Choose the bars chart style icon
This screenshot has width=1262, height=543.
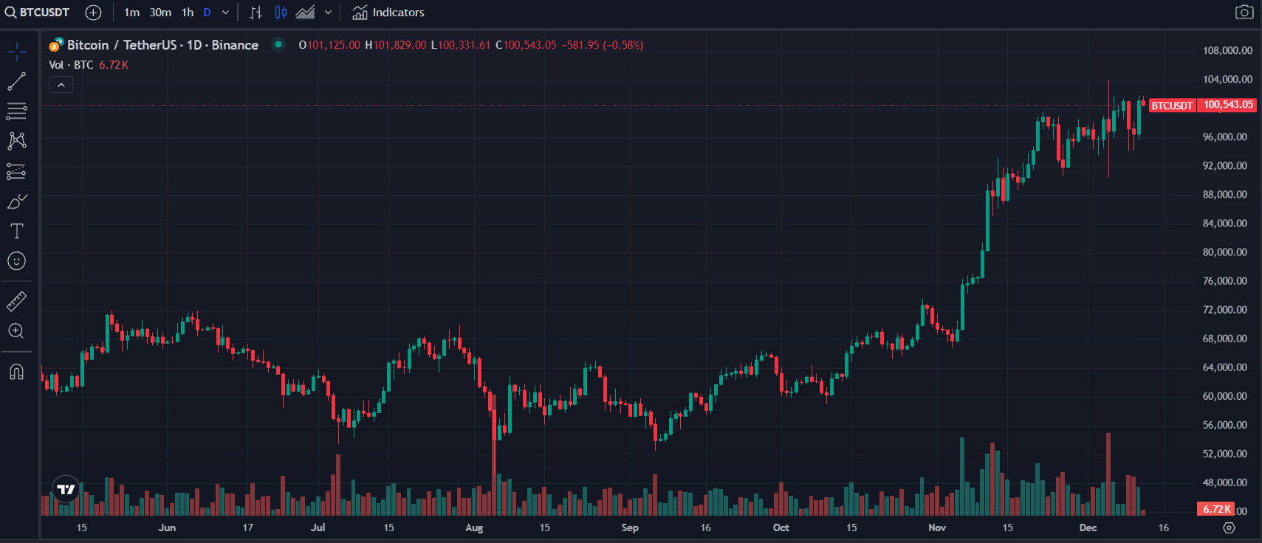coord(256,13)
